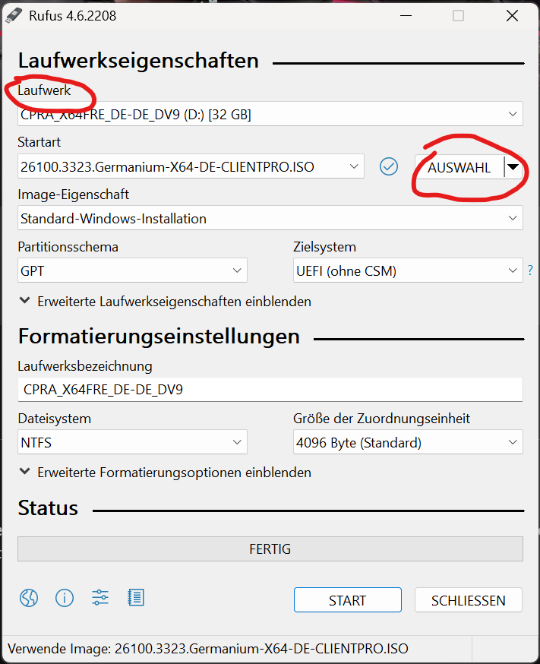This screenshot has width=540, height=664.
Task: Click the Laufwerkseigenschaften heading
Action: [x=138, y=60]
